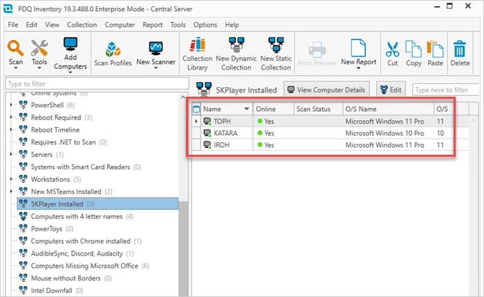
Task: Click the PDQ Inventory app logo
Action: coord(8,9)
